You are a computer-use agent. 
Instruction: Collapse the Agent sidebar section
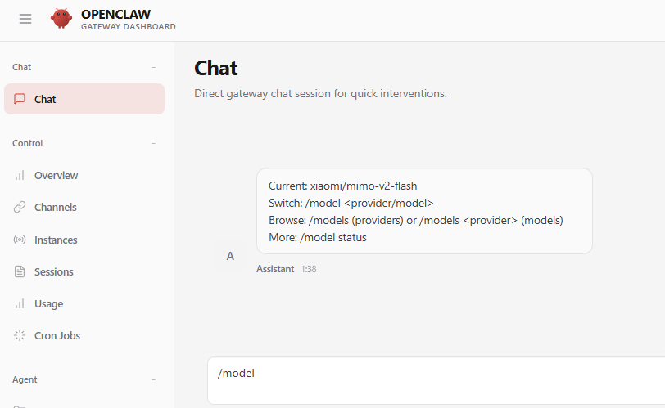(153, 379)
